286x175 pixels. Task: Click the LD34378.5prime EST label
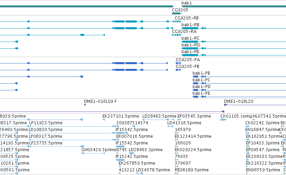[x=153, y=170]
